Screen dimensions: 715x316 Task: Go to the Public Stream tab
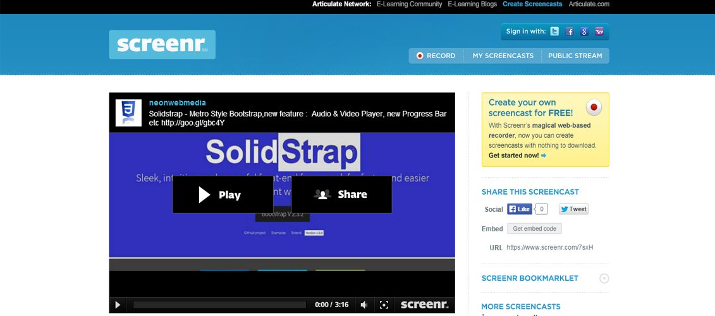click(x=575, y=56)
